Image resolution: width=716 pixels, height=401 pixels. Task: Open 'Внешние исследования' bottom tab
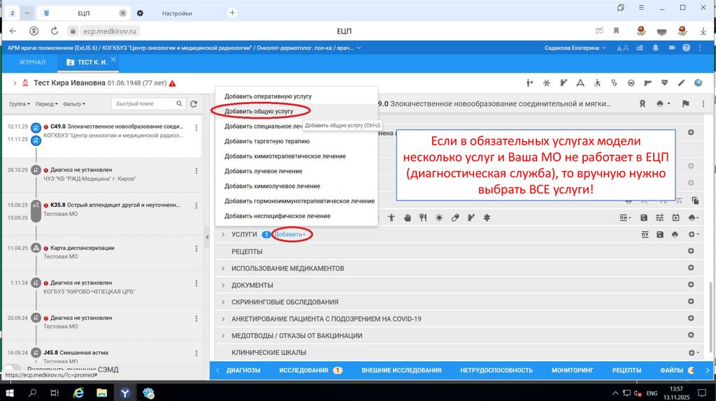tap(401, 370)
